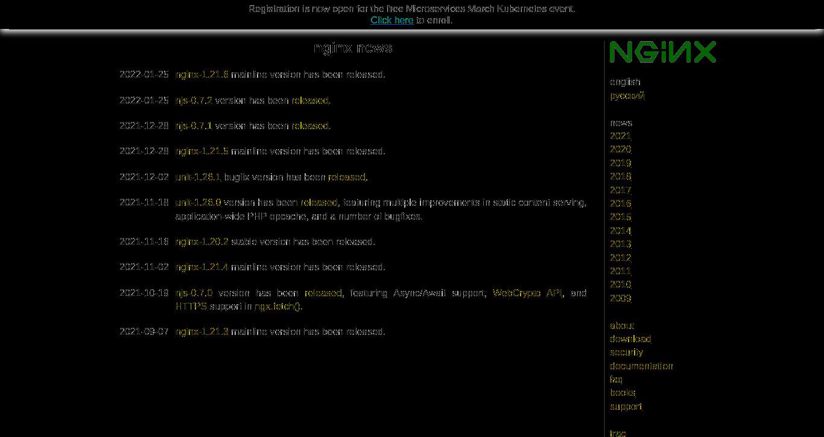Open 2015 news archive
This screenshot has width=824, height=437.
point(620,217)
